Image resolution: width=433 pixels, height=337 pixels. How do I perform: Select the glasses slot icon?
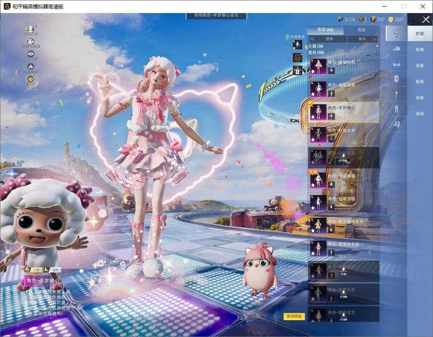tap(396, 64)
